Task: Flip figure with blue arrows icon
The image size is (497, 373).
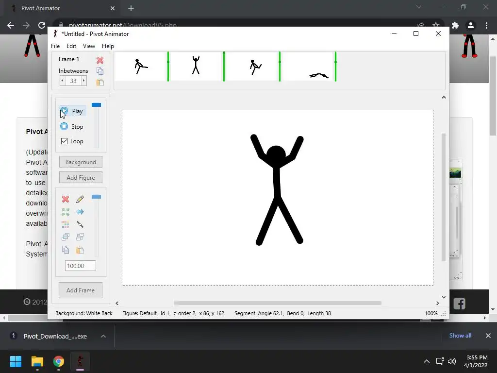Action: coord(80,212)
